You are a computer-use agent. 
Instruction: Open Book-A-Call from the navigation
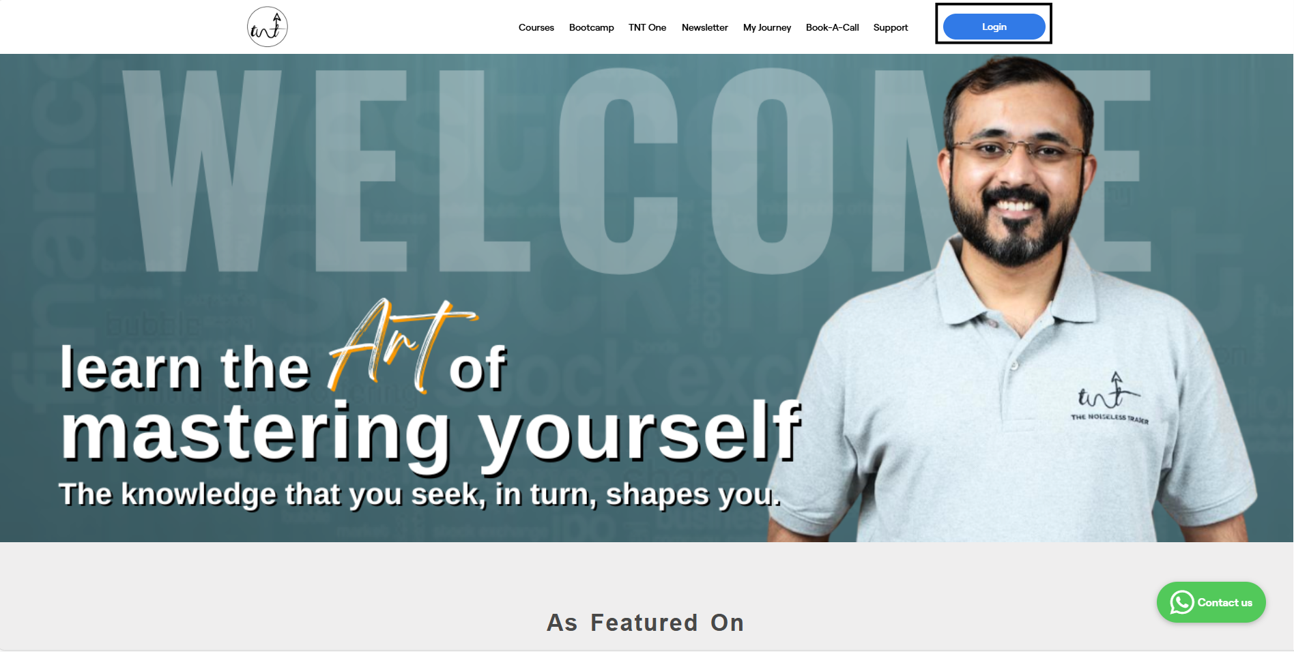832,27
